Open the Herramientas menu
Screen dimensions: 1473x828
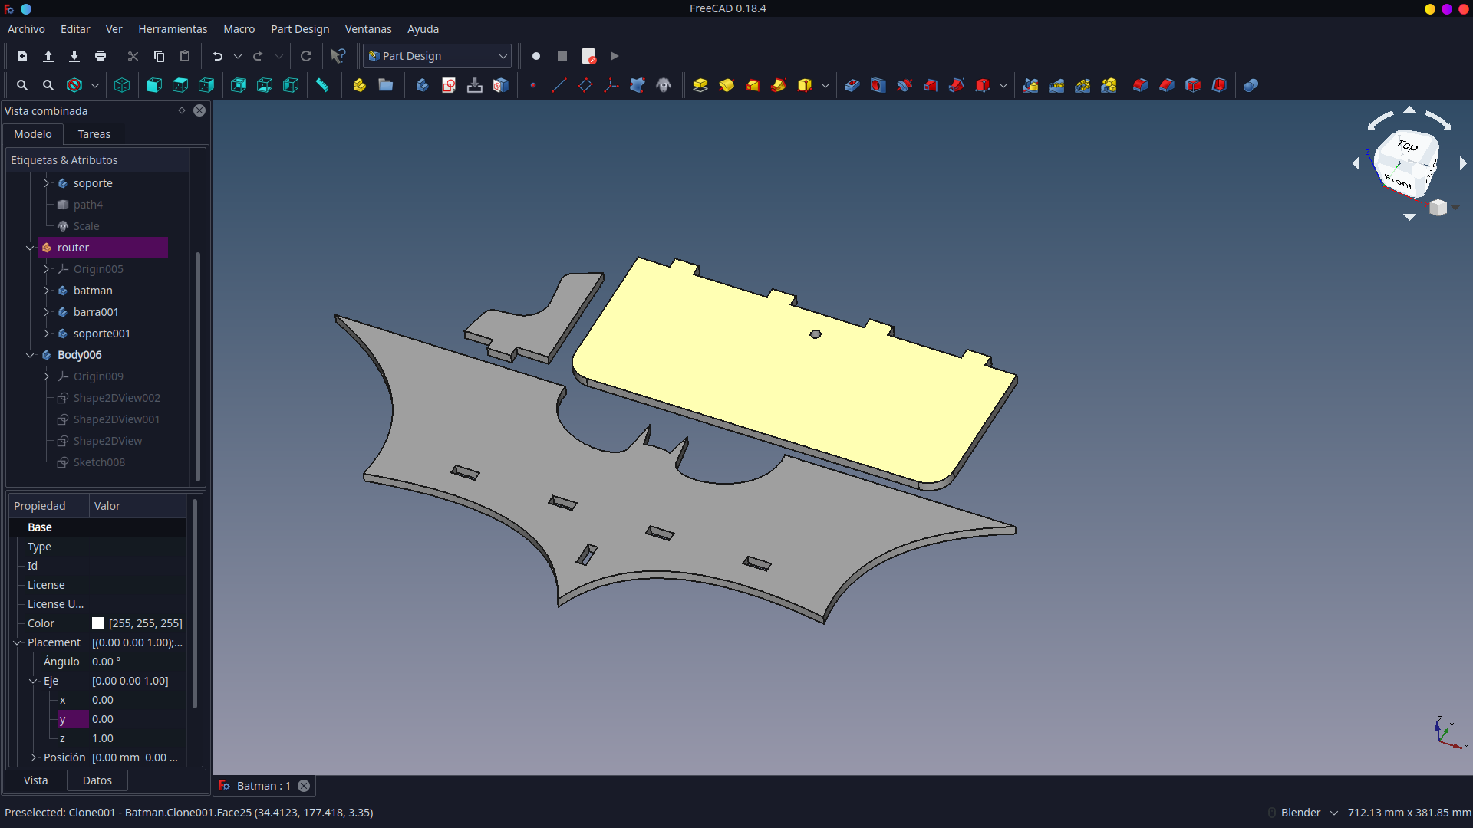(173, 29)
